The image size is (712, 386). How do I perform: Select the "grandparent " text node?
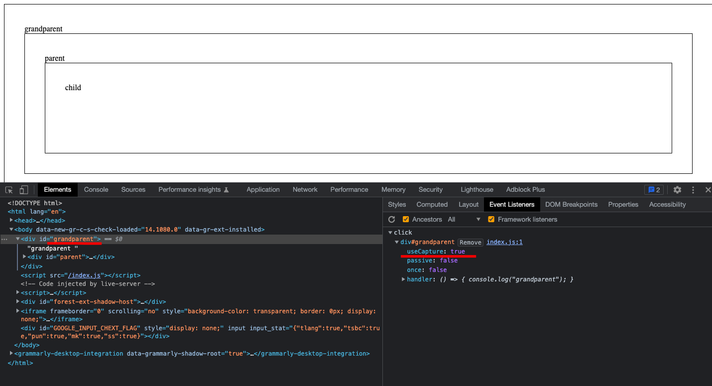point(53,248)
